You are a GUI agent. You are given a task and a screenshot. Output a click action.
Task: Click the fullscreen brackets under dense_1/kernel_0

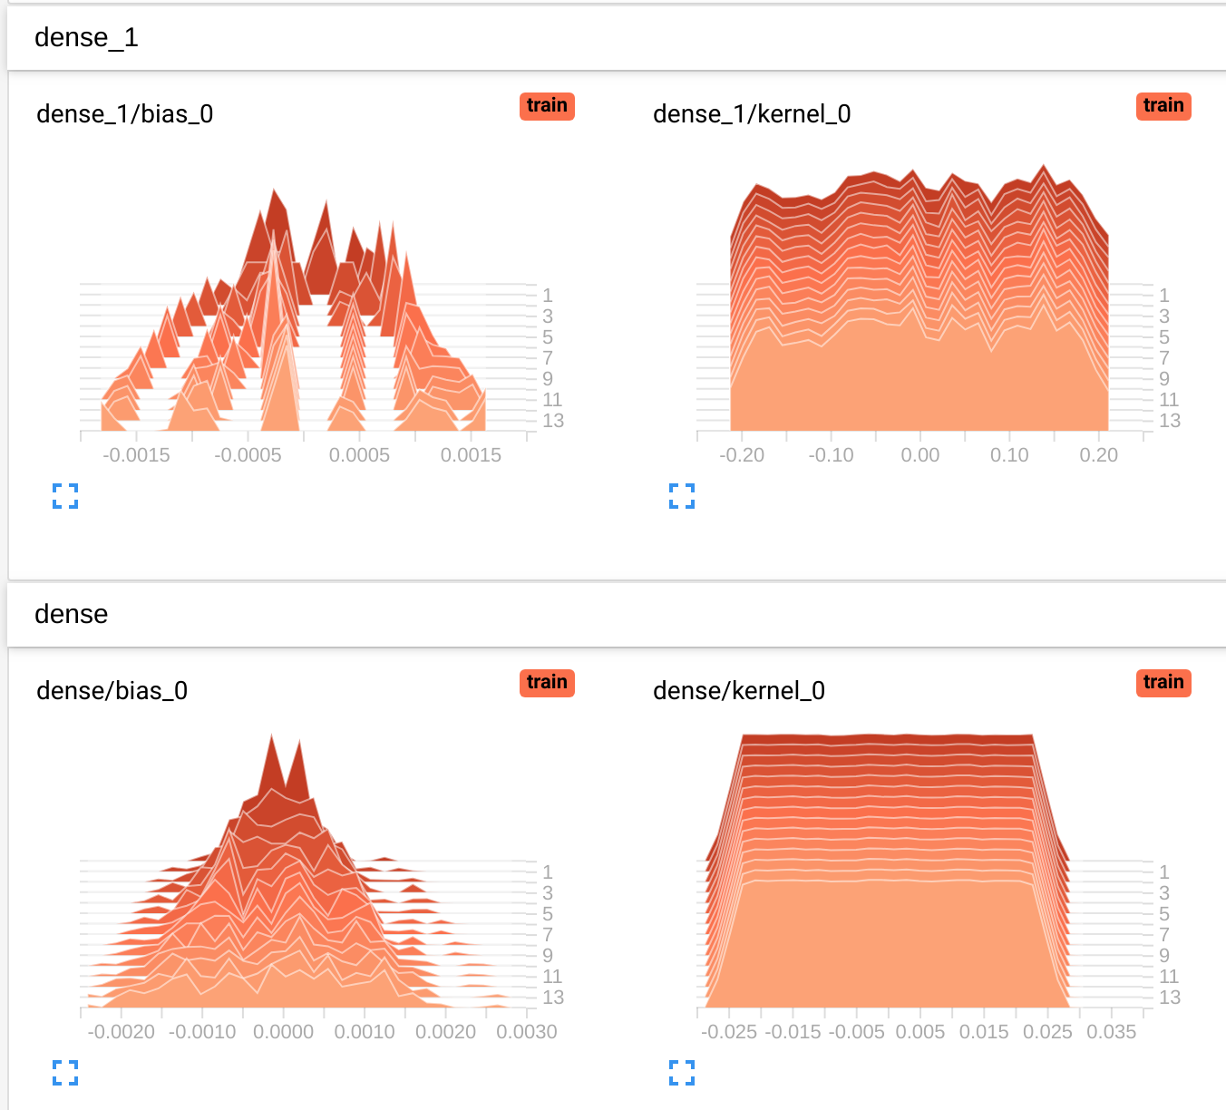tap(681, 496)
